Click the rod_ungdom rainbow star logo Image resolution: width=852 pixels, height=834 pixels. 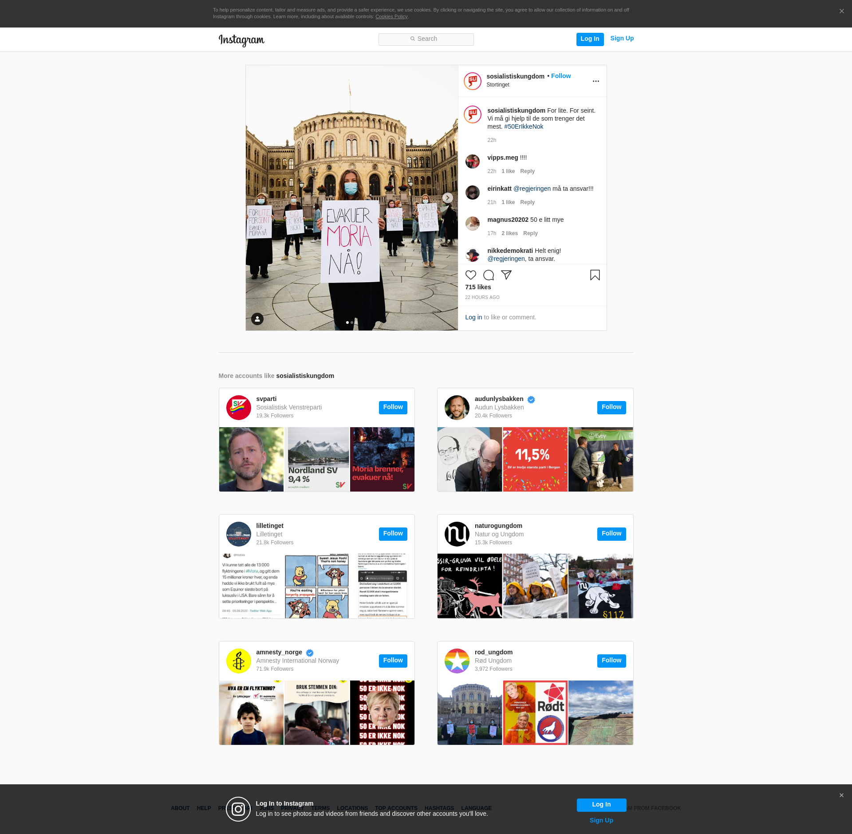click(457, 661)
